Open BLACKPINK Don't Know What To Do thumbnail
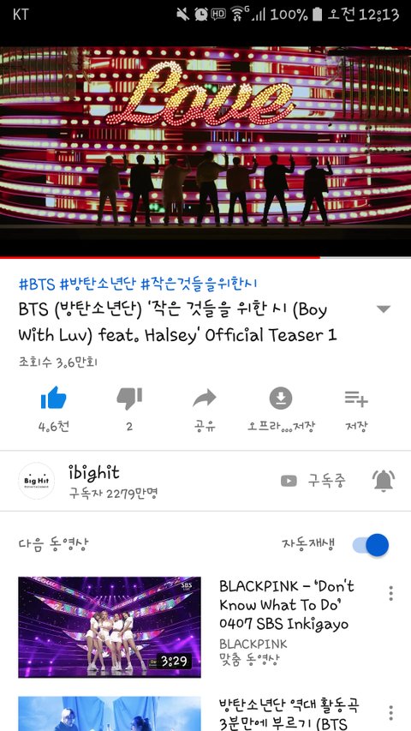 110,627
